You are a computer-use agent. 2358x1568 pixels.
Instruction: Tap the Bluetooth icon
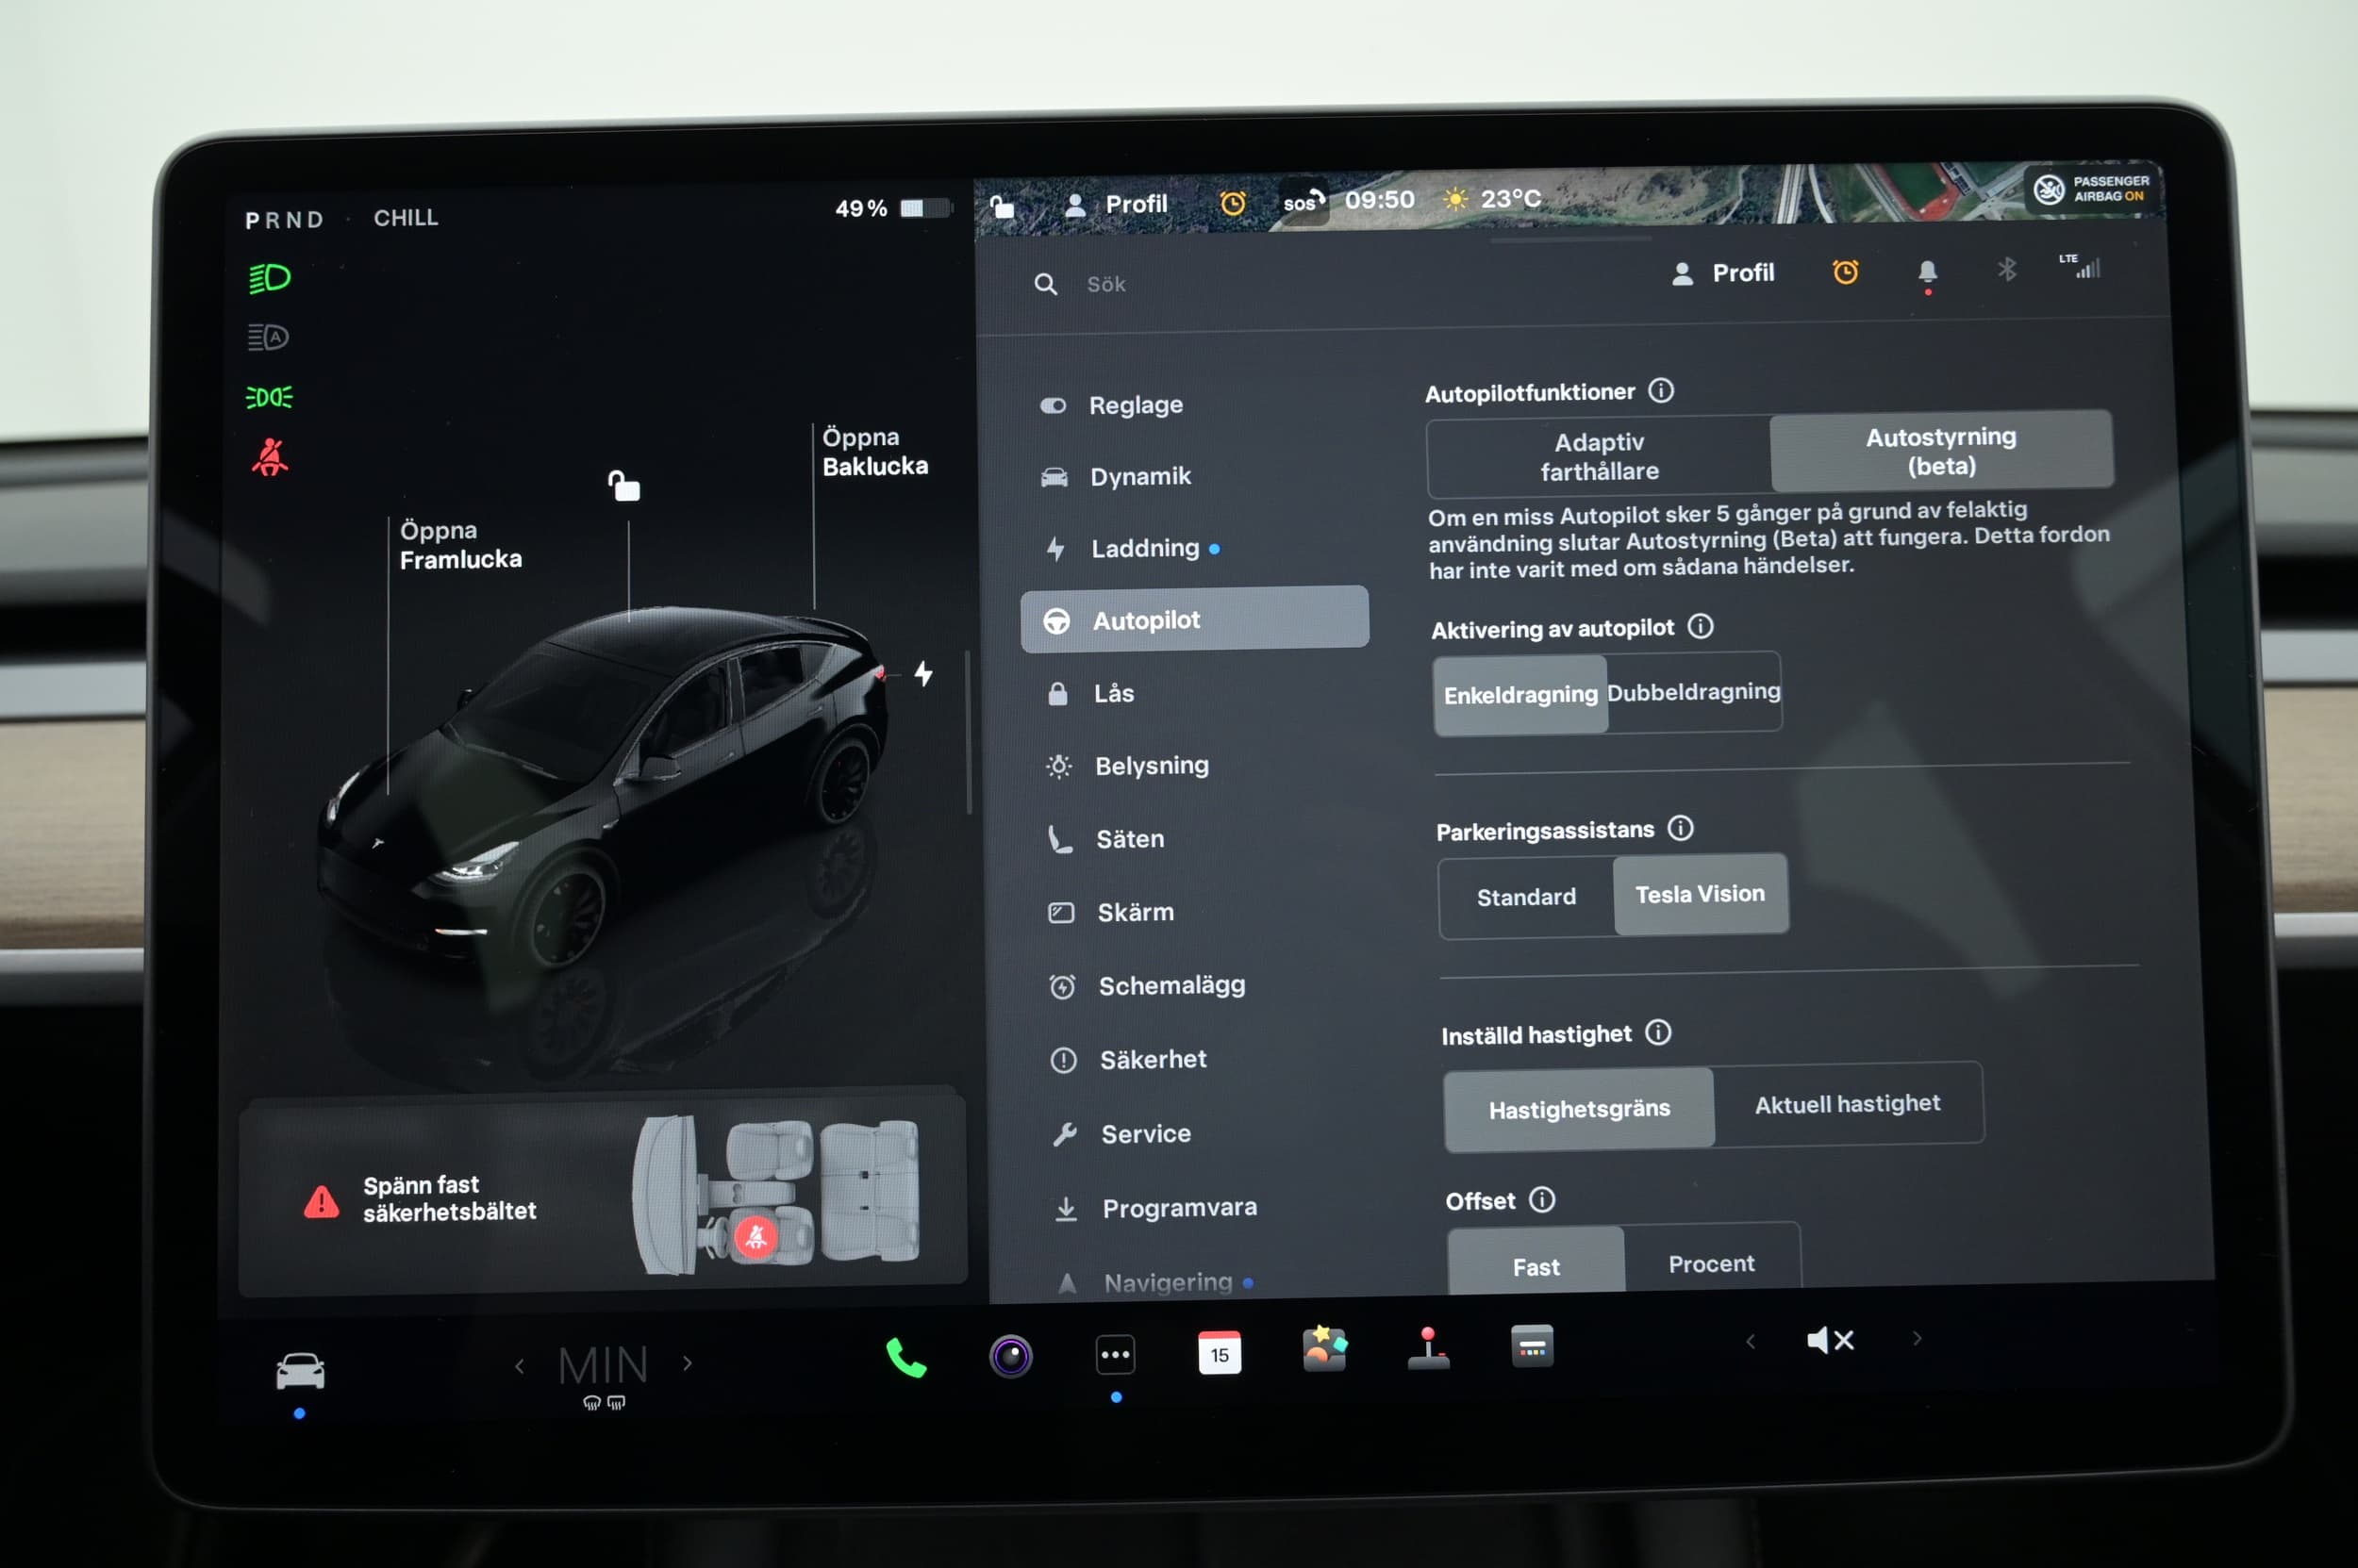click(2006, 269)
